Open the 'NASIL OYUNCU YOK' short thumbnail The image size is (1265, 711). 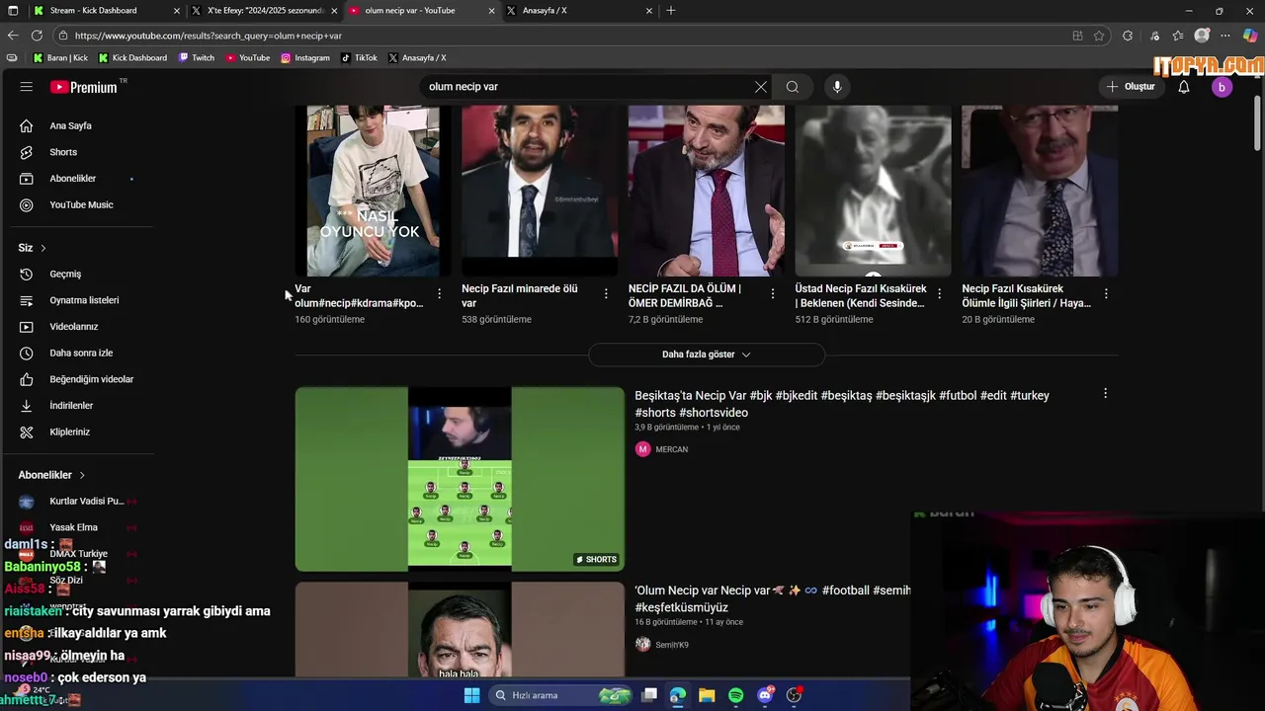(373, 191)
